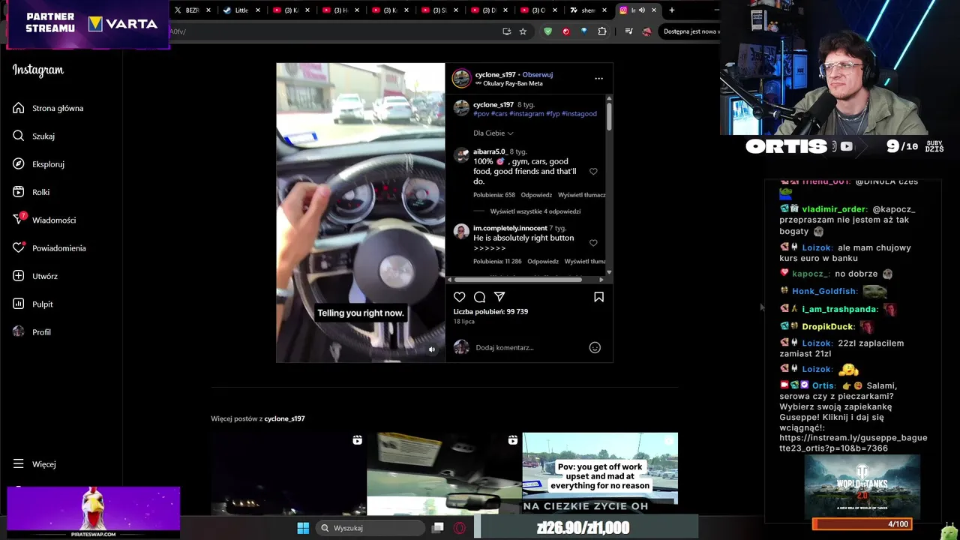Open the Więcej hamburger menu
Screen dimensions: 960x540
coord(18,463)
